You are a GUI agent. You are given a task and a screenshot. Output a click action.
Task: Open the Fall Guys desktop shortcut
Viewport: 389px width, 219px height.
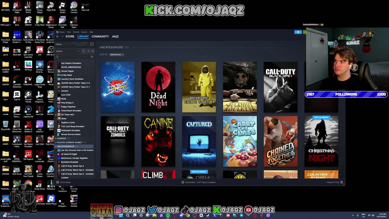pyautogui.click(x=28, y=66)
